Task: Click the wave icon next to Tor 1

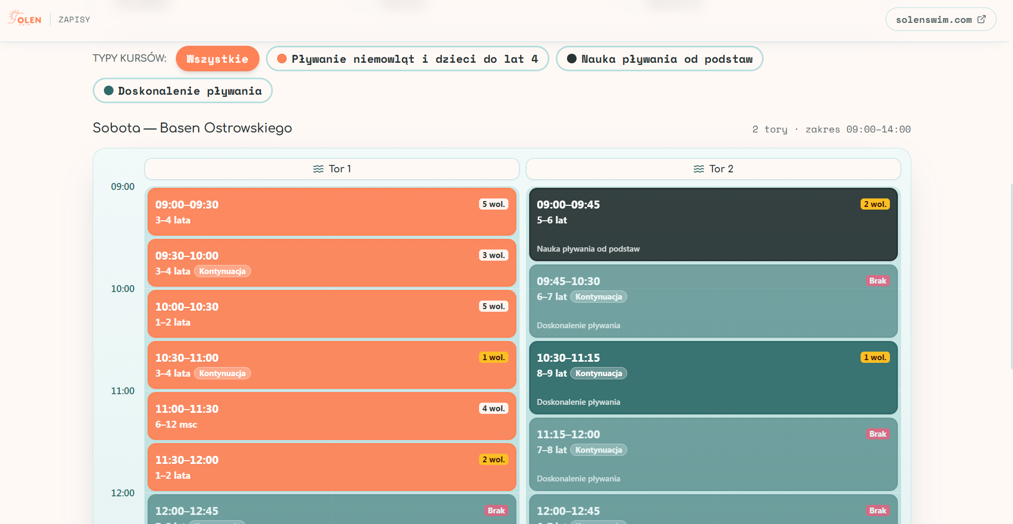Action: (x=318, y=169)
